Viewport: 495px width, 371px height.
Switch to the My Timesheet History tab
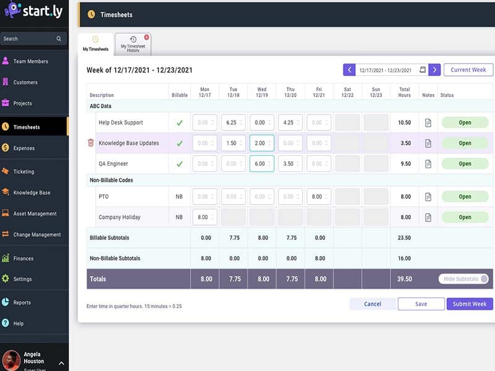[133, 46]
